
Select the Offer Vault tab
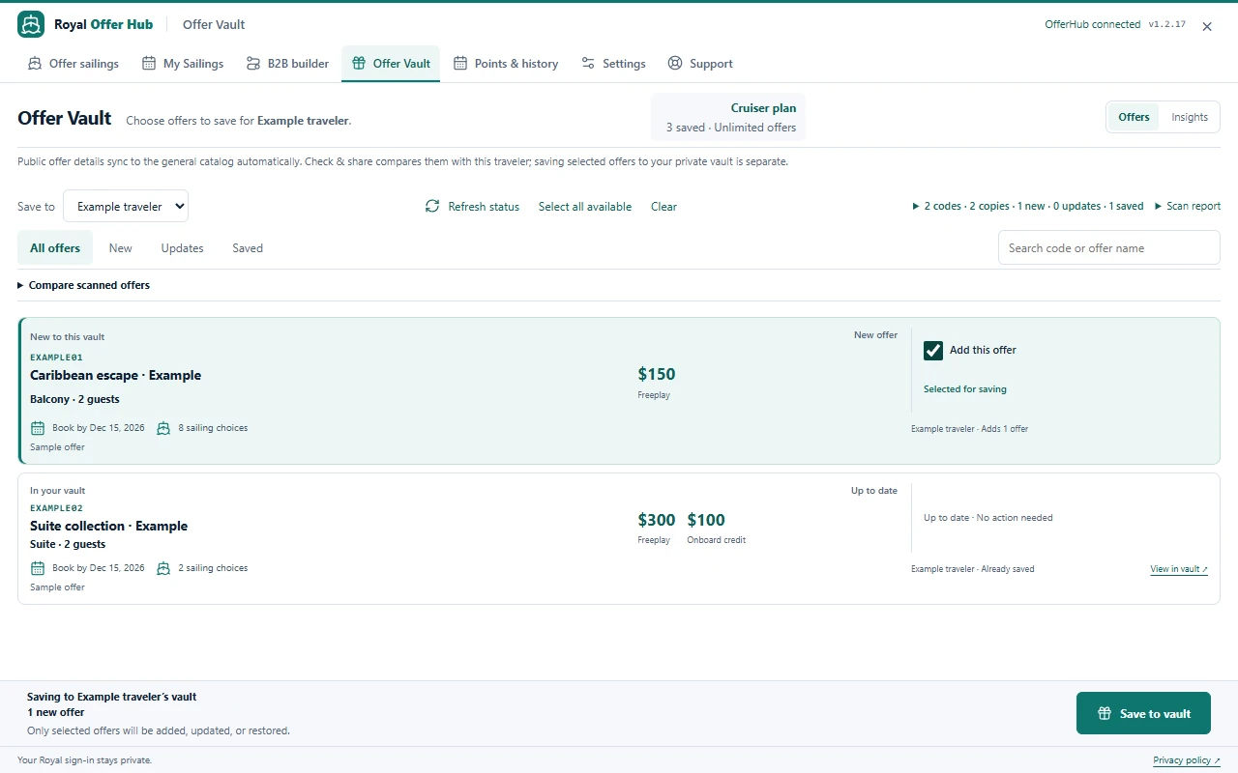(x=391, y=64)
